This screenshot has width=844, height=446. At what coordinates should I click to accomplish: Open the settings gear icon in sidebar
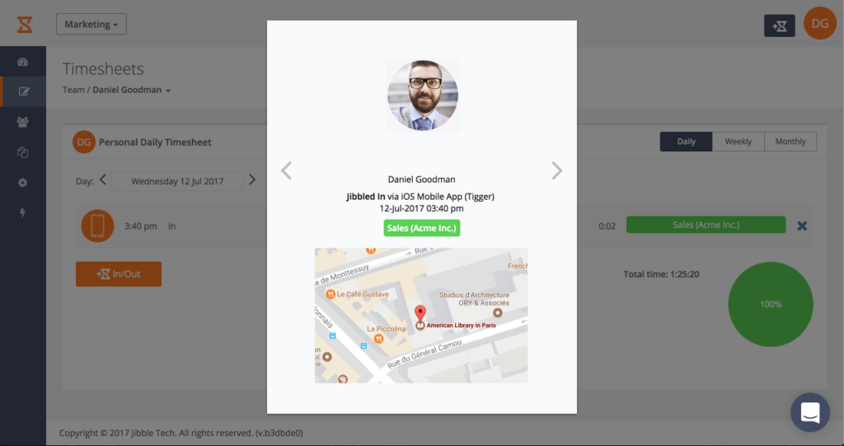tap(23, 183)
